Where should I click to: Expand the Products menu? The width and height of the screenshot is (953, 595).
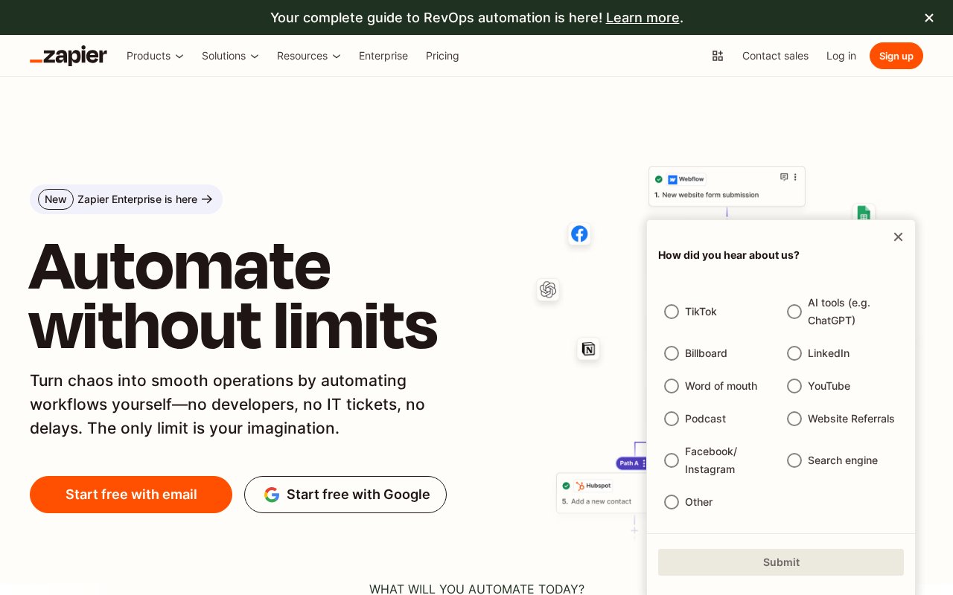155,56
